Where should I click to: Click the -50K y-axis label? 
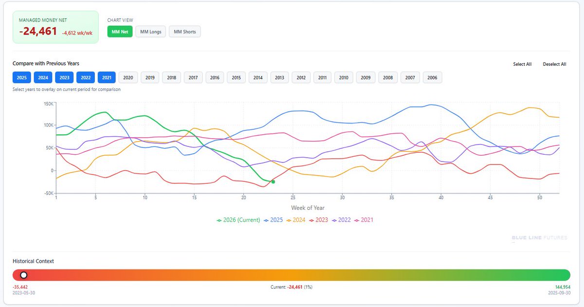point(48,193)
